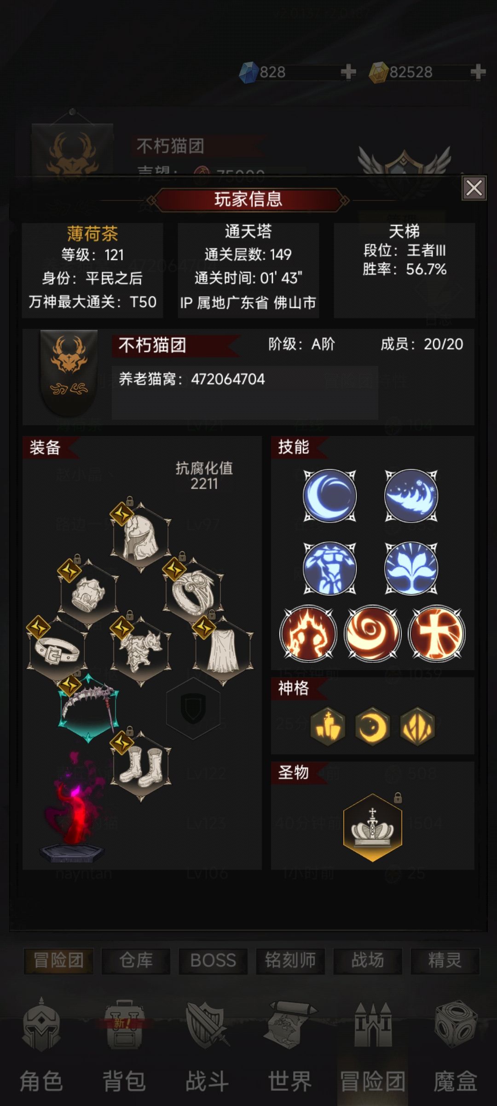This screenshot has height=1106, width=497.
Task: Close the player info panel
Action: (474, 188)
